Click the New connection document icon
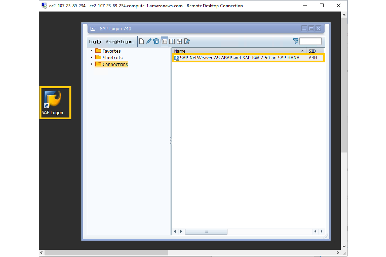This screenshot has height=257, width=386. [x=142, y=41]
